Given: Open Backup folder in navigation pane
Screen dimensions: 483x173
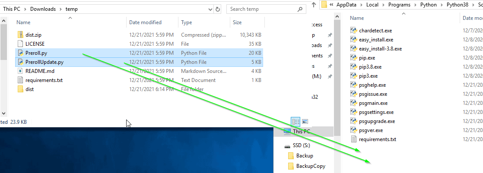Looking at the screenshot, I should pos(305,155).
